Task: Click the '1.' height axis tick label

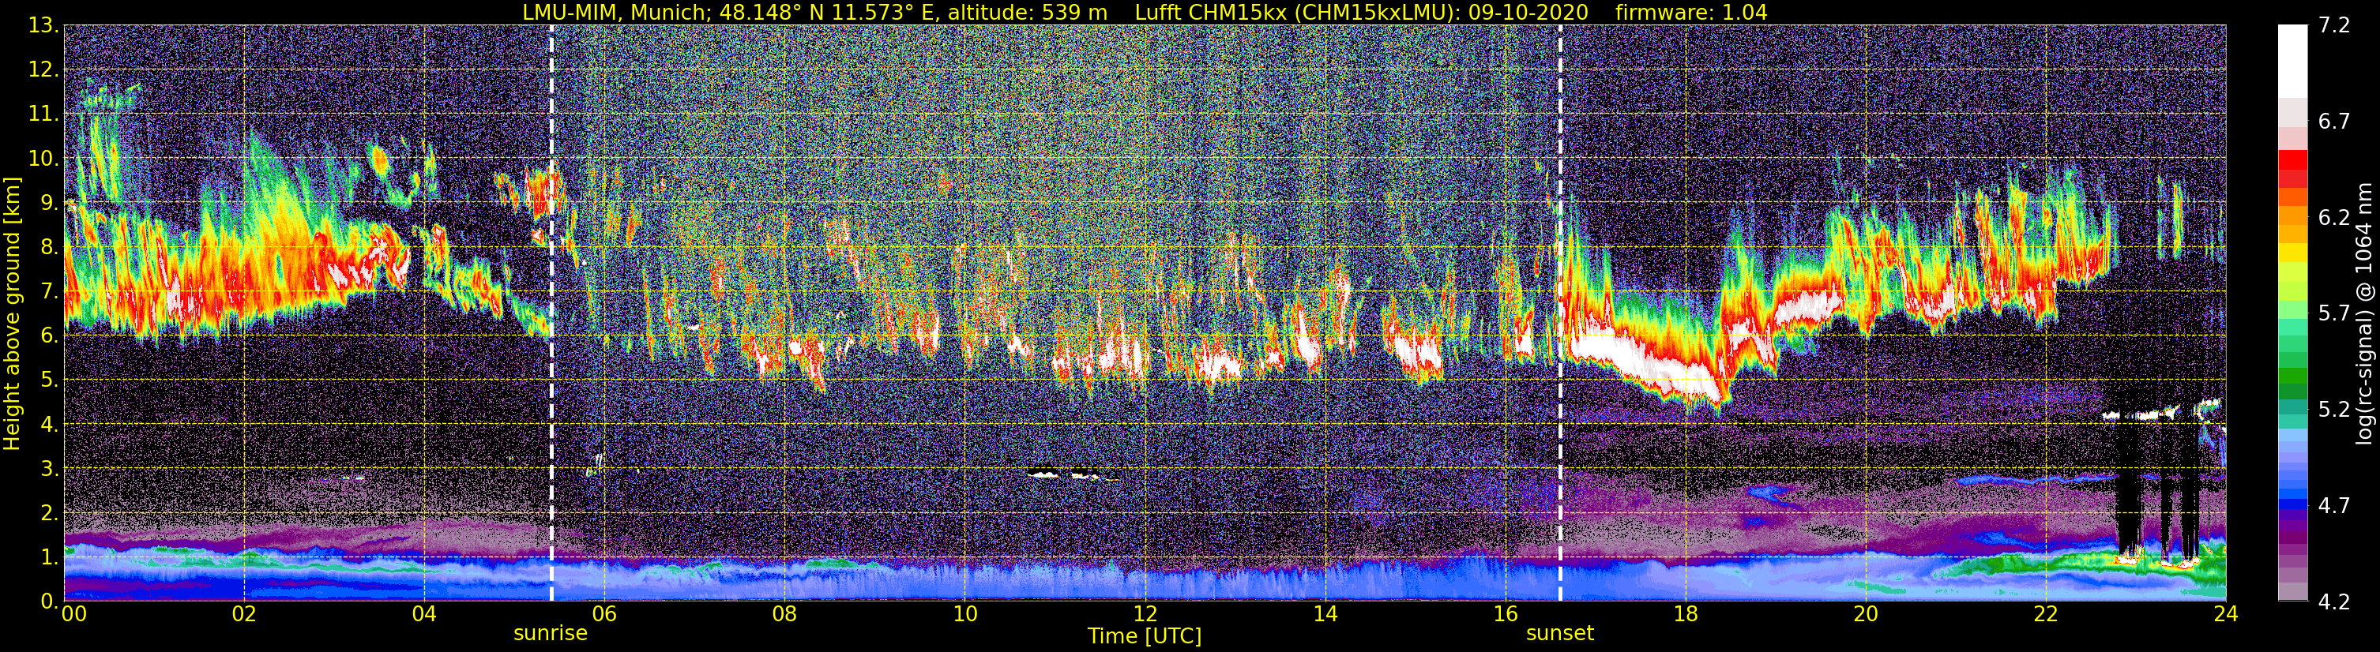Action: 49,558
